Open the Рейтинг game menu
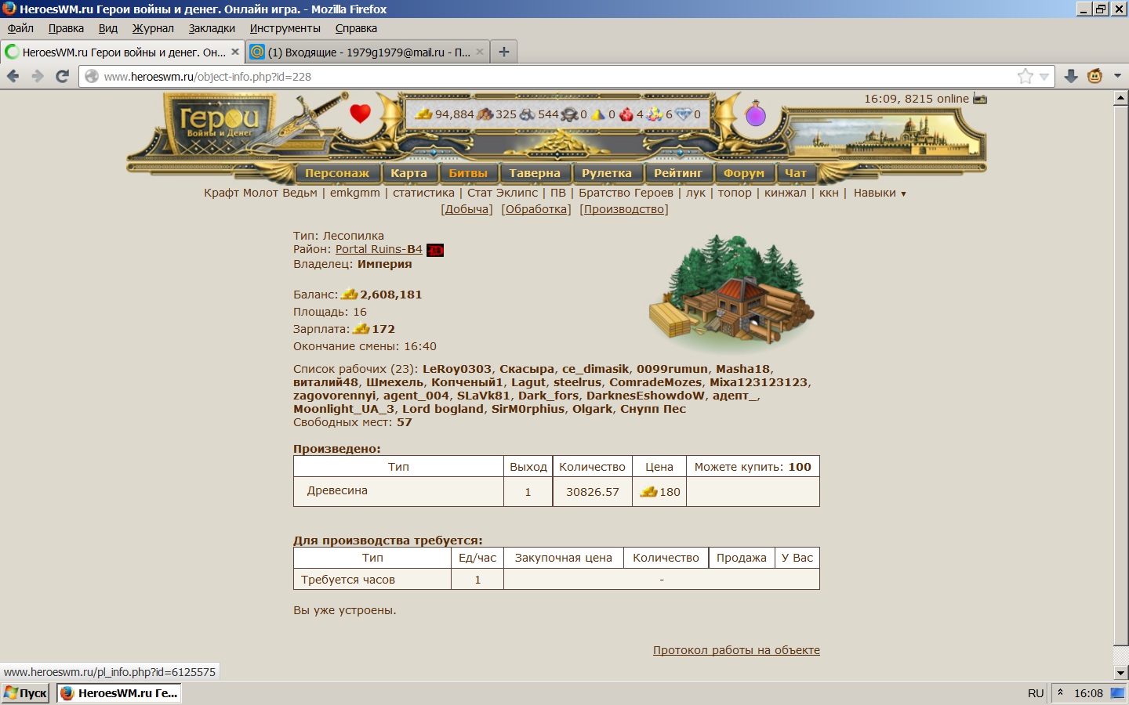Screen dimensions: 1129x705 678,173
